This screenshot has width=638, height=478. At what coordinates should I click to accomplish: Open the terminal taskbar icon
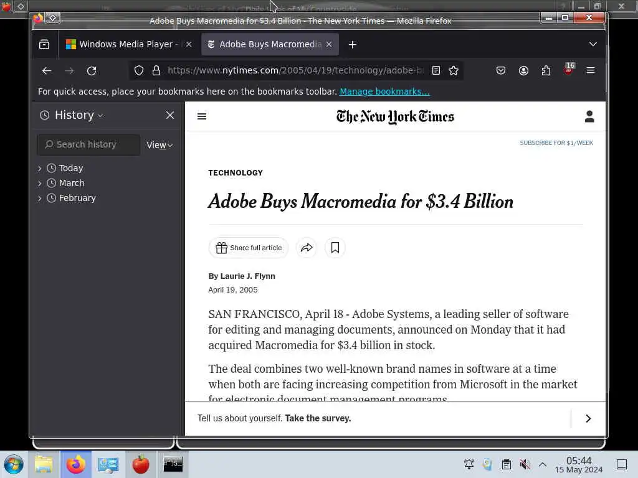pyautogui.click(x=173, y=464)
